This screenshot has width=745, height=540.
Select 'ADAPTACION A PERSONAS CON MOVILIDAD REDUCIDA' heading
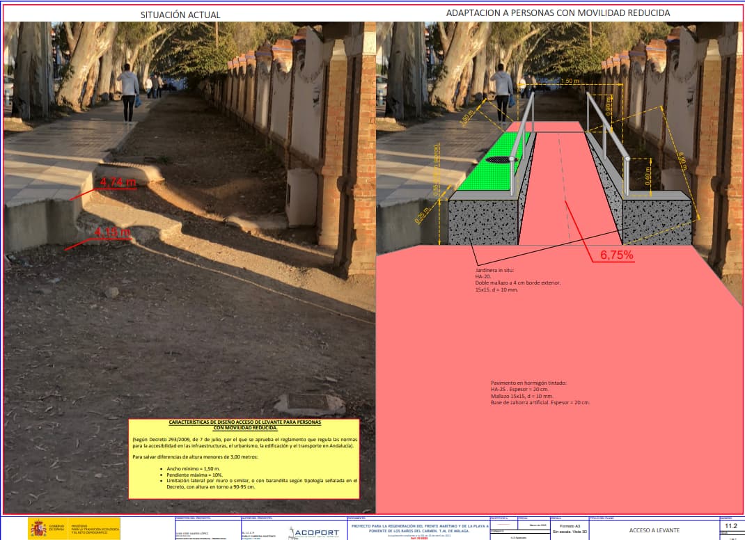pyautogui.click(x=558, y=13)
